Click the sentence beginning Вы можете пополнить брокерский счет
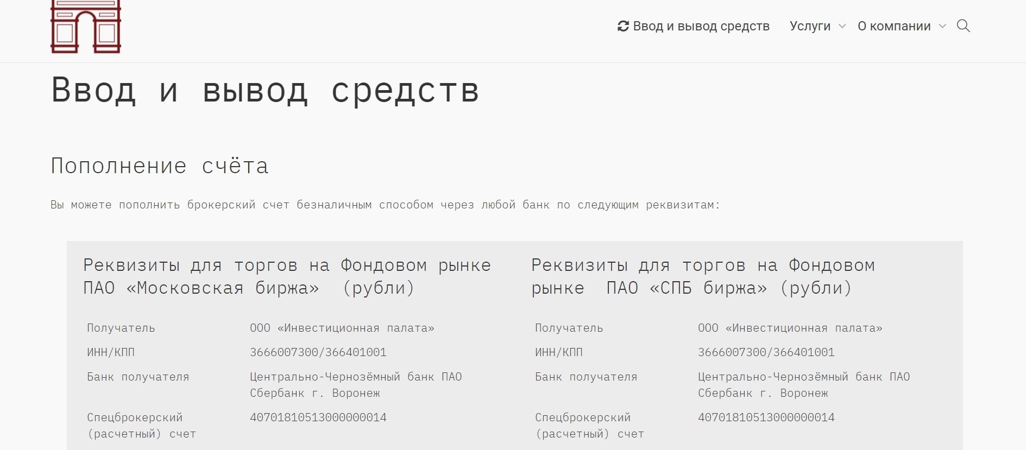Image resolution: width=1026 pixels, height=450 pixels. [385, 205]
